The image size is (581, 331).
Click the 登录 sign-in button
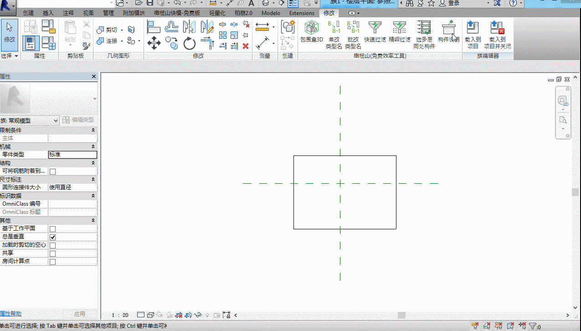[x=449, y=3]
